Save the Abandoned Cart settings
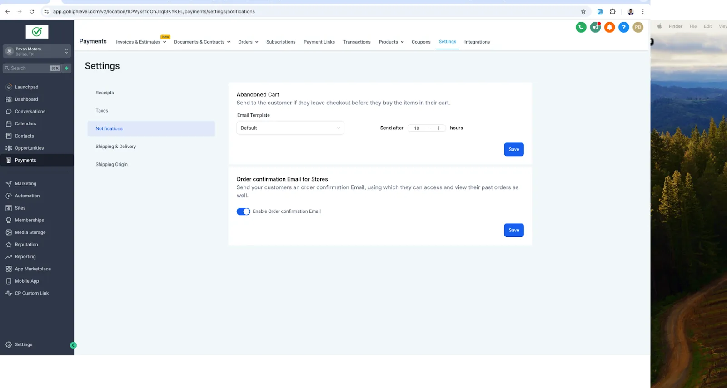This screenshot has height=388, width=727. pos(514,149)
